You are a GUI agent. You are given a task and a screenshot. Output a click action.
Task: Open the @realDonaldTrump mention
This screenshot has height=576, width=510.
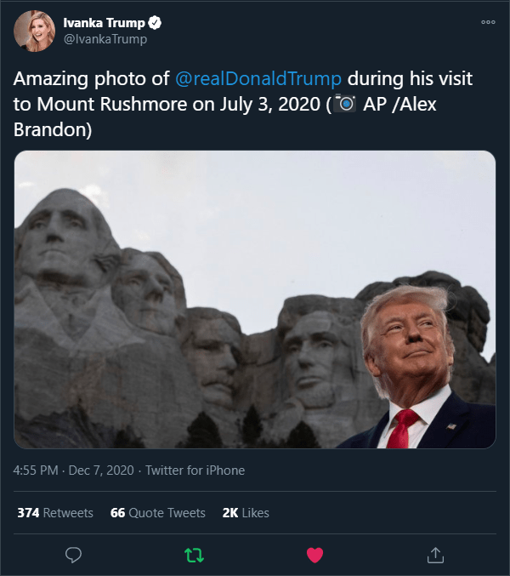pyautogui.click(x=258, y=78)
